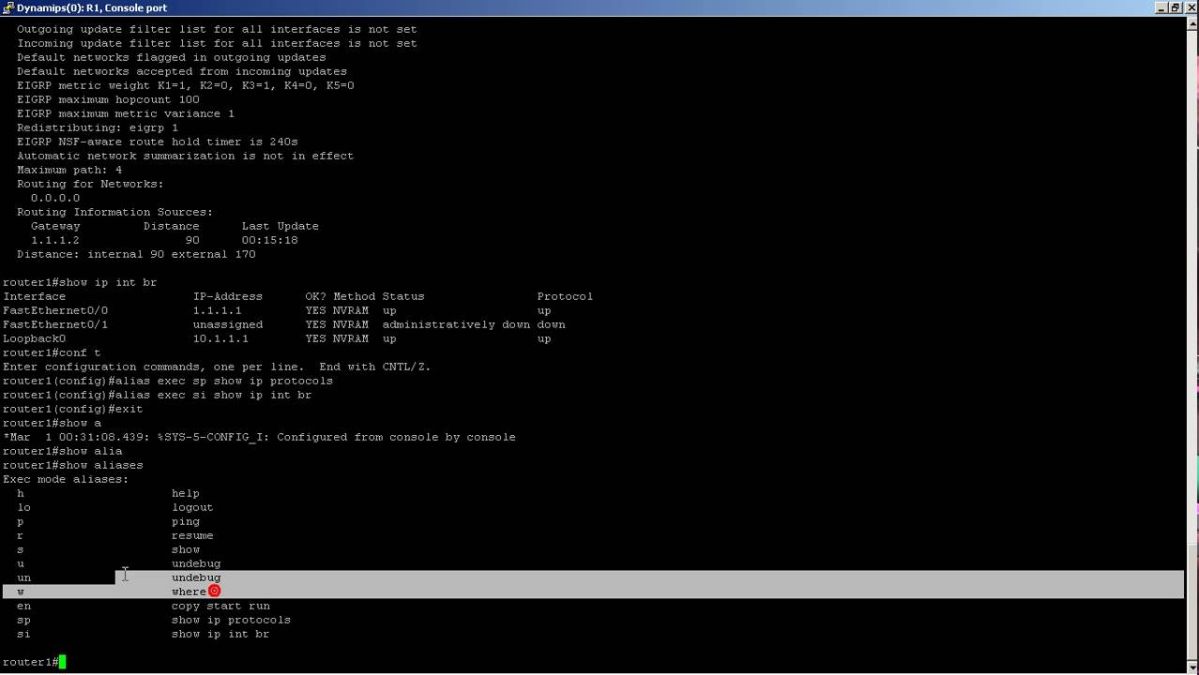1199x675 pixels.
Task: Click the 'IP-Address' column header
Action: 228,296
